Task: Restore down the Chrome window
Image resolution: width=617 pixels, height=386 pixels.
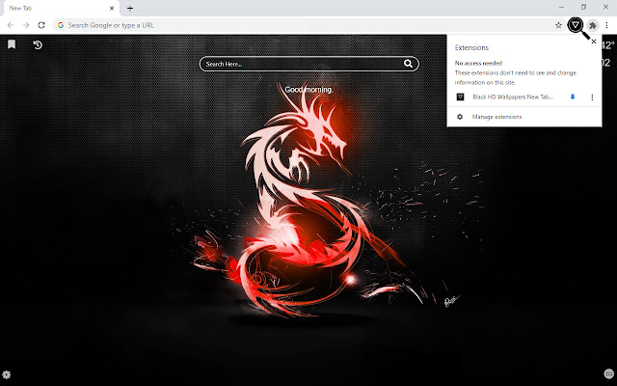Action: (x=583, y=7)
